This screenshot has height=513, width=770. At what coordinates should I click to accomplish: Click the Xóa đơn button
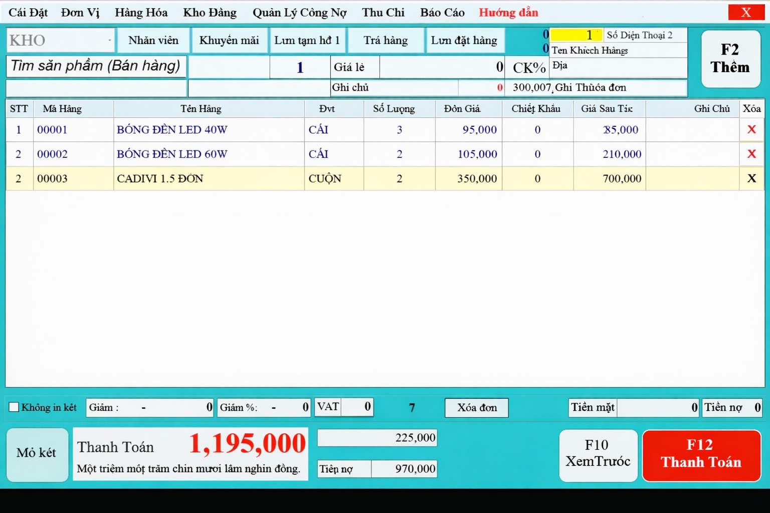point(476,408)
